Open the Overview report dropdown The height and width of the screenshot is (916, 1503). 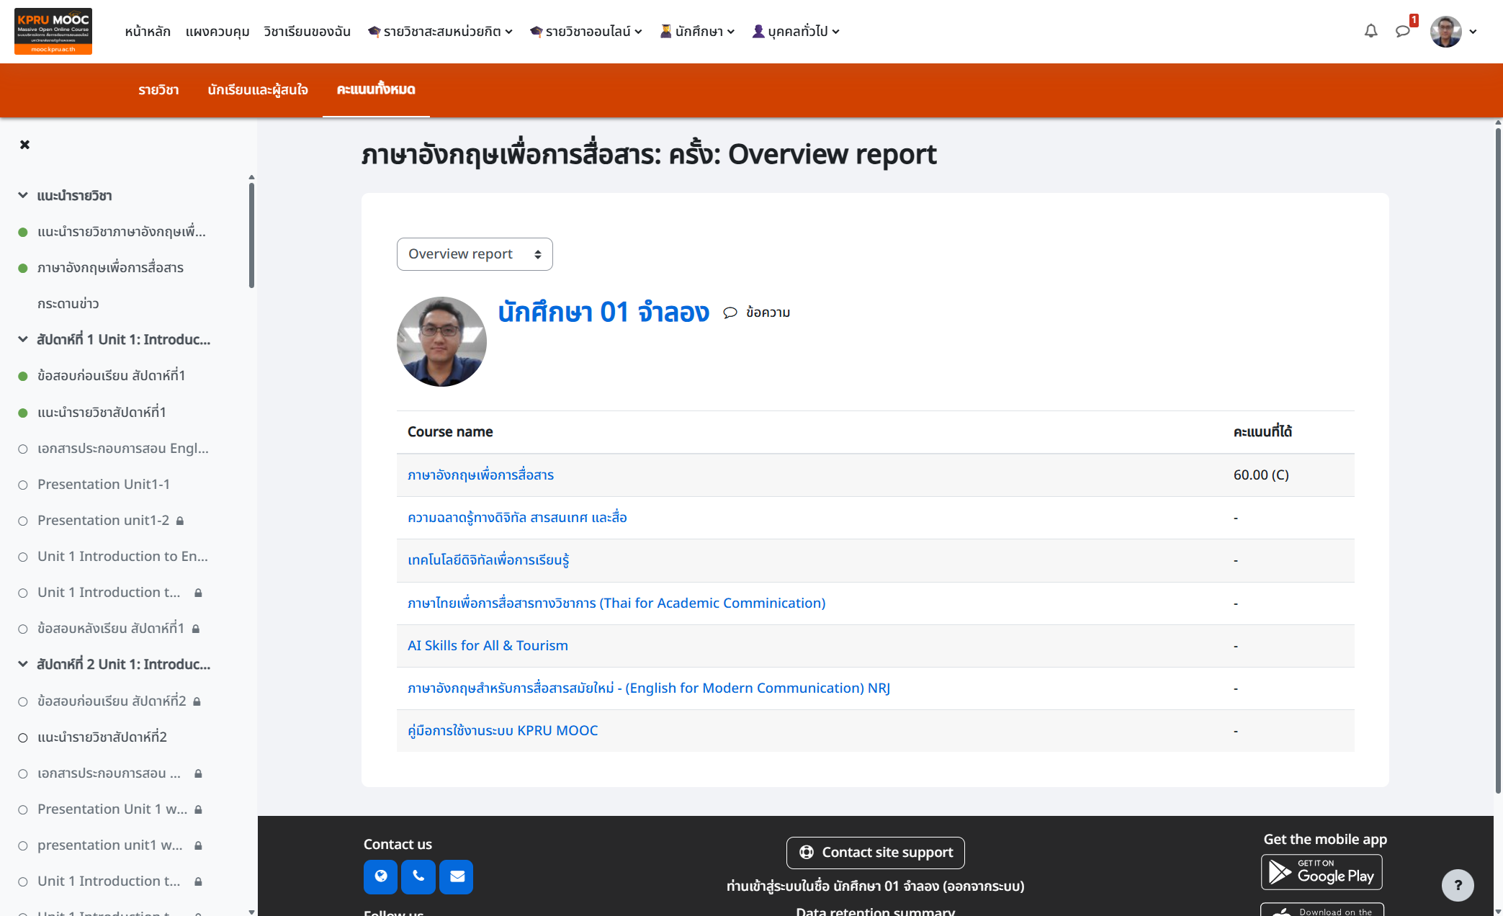pyautogui.click(x=475, y=254)
